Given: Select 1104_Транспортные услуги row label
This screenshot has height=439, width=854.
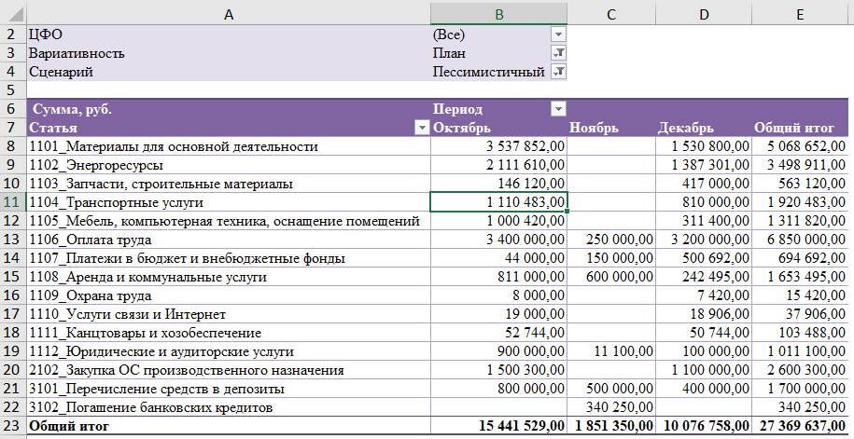Looking at the screenshot, I should [229, 202].
